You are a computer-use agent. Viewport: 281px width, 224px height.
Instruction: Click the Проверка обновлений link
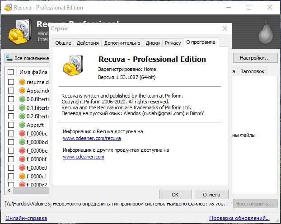pyautogui.click(x=239, y=218)
